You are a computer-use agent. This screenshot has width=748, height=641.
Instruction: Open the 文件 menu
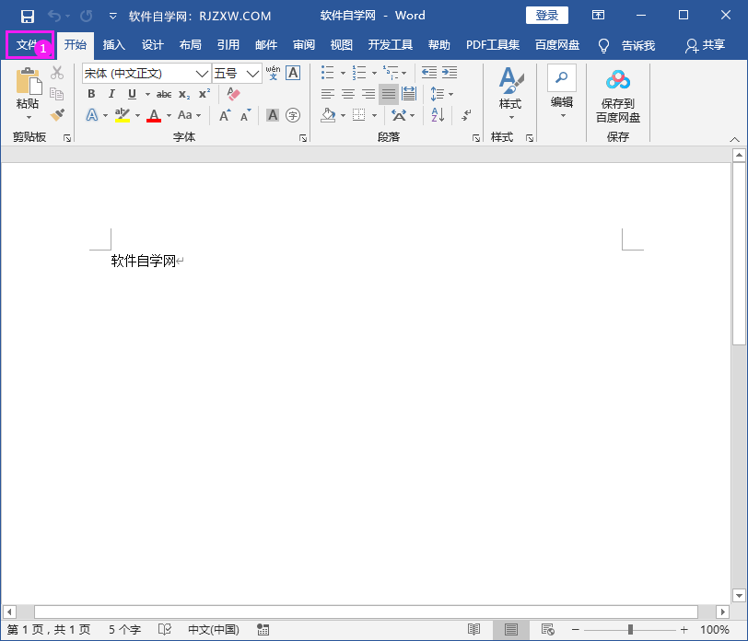(x=23, y=44)
